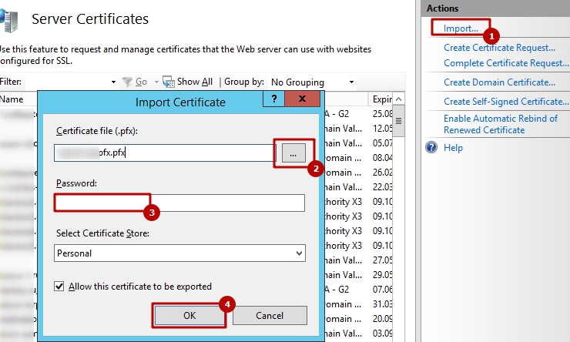Image resolution: width=570 pixels, height=342 pixels.
Task: Open Create Domain Certificate... action
Action: (x=499, y=82)
